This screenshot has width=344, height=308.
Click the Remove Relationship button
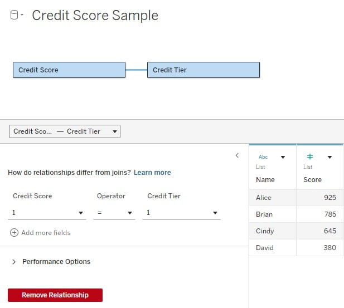(x=55, y=295)
